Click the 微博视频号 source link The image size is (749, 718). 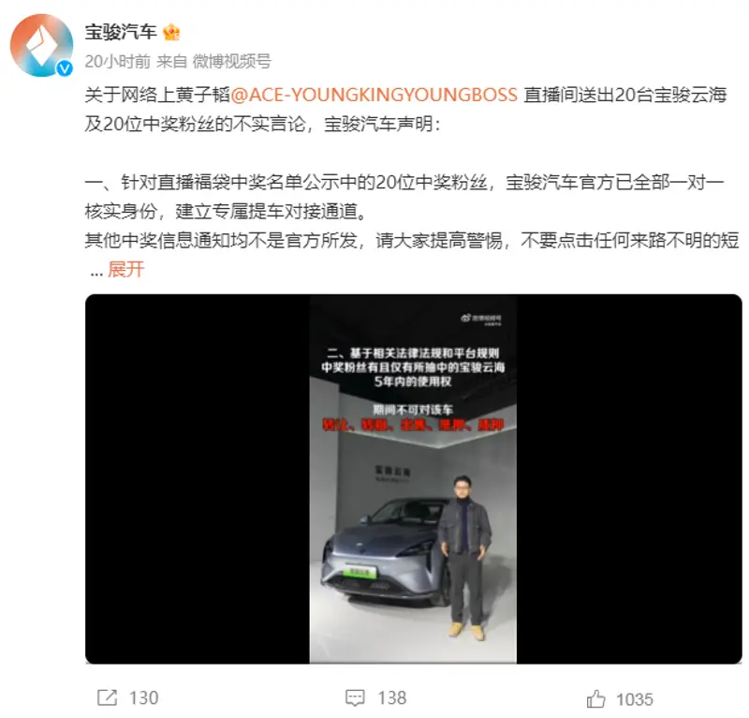231,61
